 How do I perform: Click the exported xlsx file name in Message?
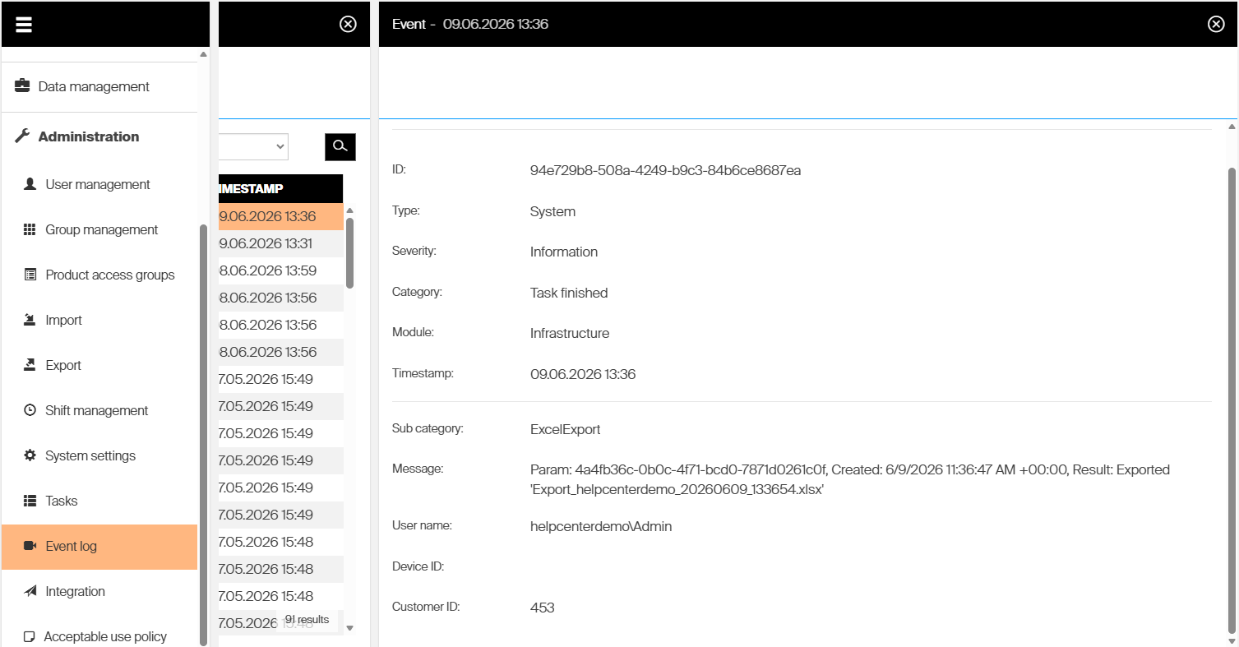677,489
